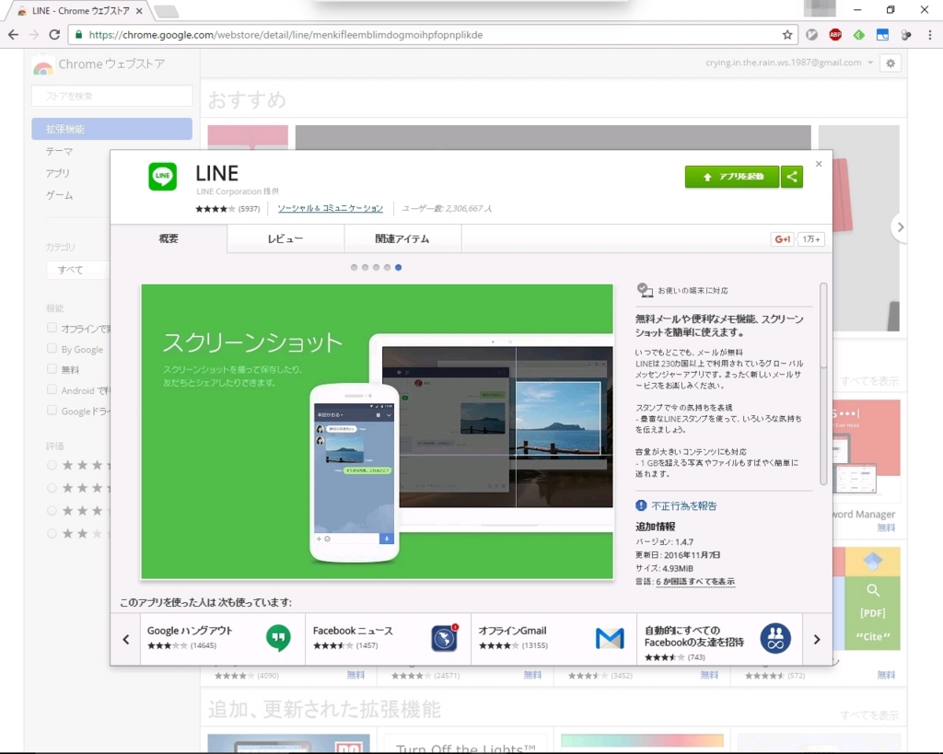Select アプリ in the sidebar

(x=58, y=173)
